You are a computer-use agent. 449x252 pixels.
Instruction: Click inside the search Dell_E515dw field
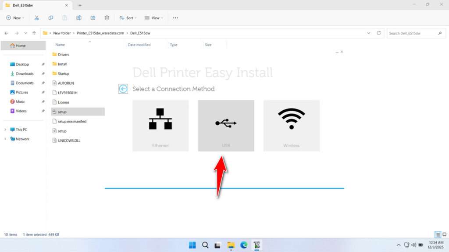412,32
